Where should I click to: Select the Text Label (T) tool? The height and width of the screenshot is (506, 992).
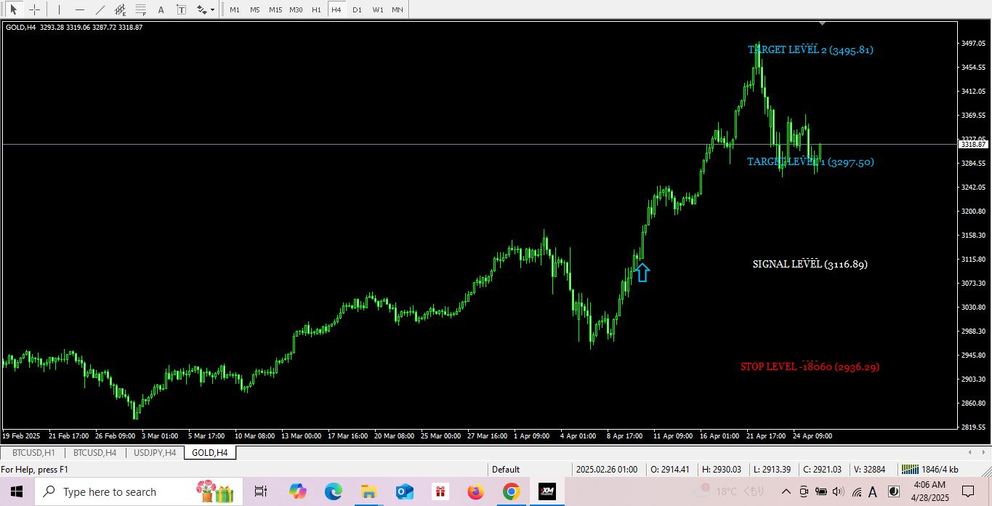click(x=181, y=10)
